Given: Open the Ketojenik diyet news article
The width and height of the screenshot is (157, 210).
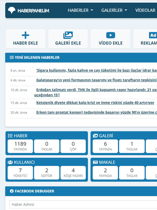Looking at the screenshot, I should pyautogui.click(x=95, y=103).
